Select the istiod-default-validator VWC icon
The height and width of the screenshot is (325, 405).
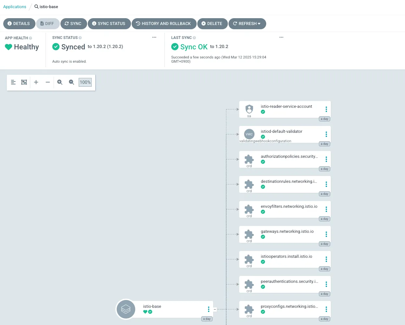pyautogui.click(x=249, y=134)
